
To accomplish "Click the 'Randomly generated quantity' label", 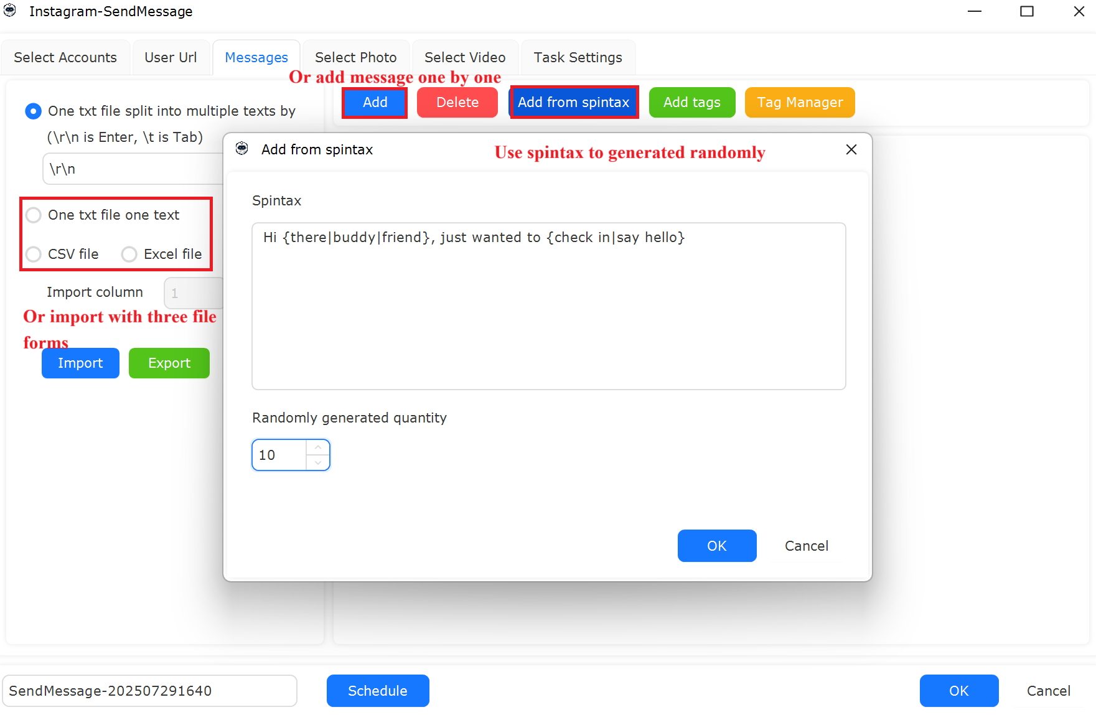I will coord(349,418).
